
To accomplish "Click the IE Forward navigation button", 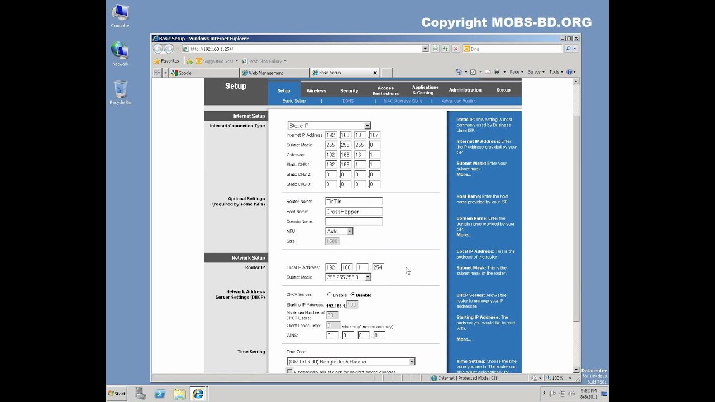I will (x=168, y=49).
